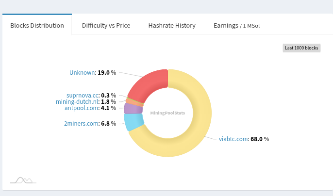Switch to Difficulty vs Price tab
333x196 pixels.
106,25
